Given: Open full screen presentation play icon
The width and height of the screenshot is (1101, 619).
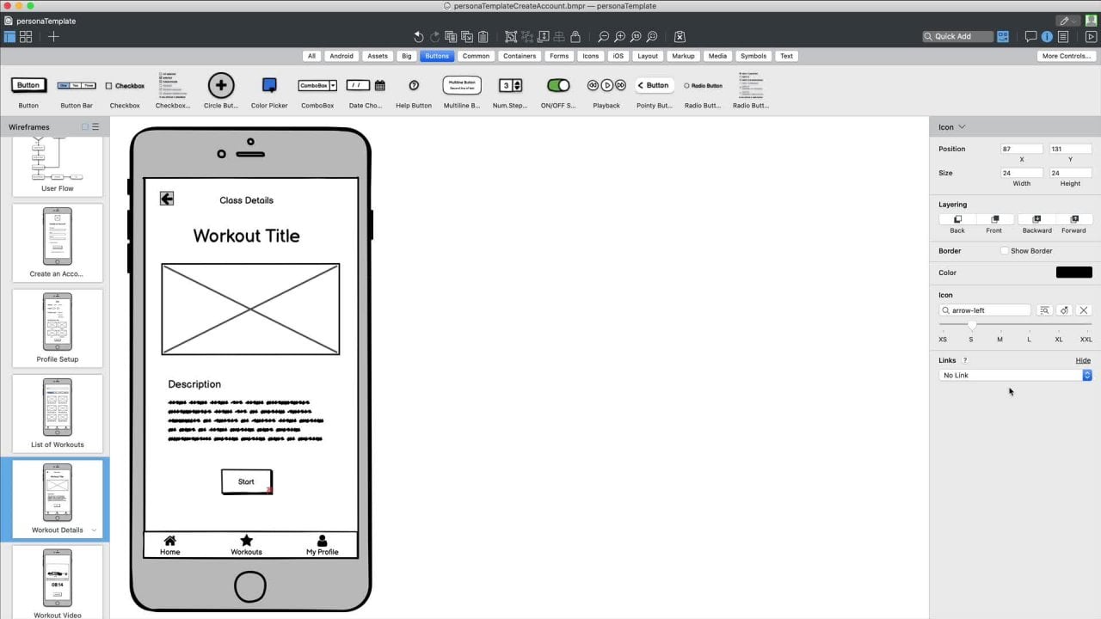Looking at the screenshot, I should click(x=1091, y=37).
